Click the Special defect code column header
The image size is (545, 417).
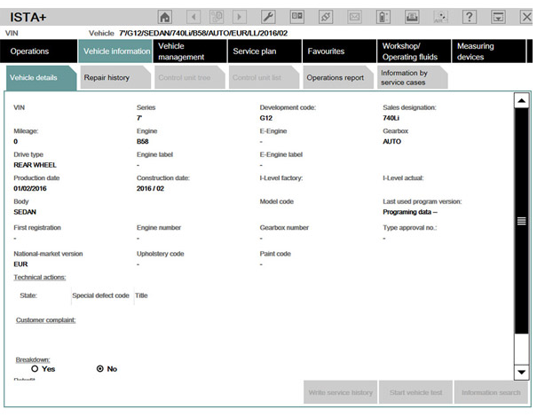100,295
